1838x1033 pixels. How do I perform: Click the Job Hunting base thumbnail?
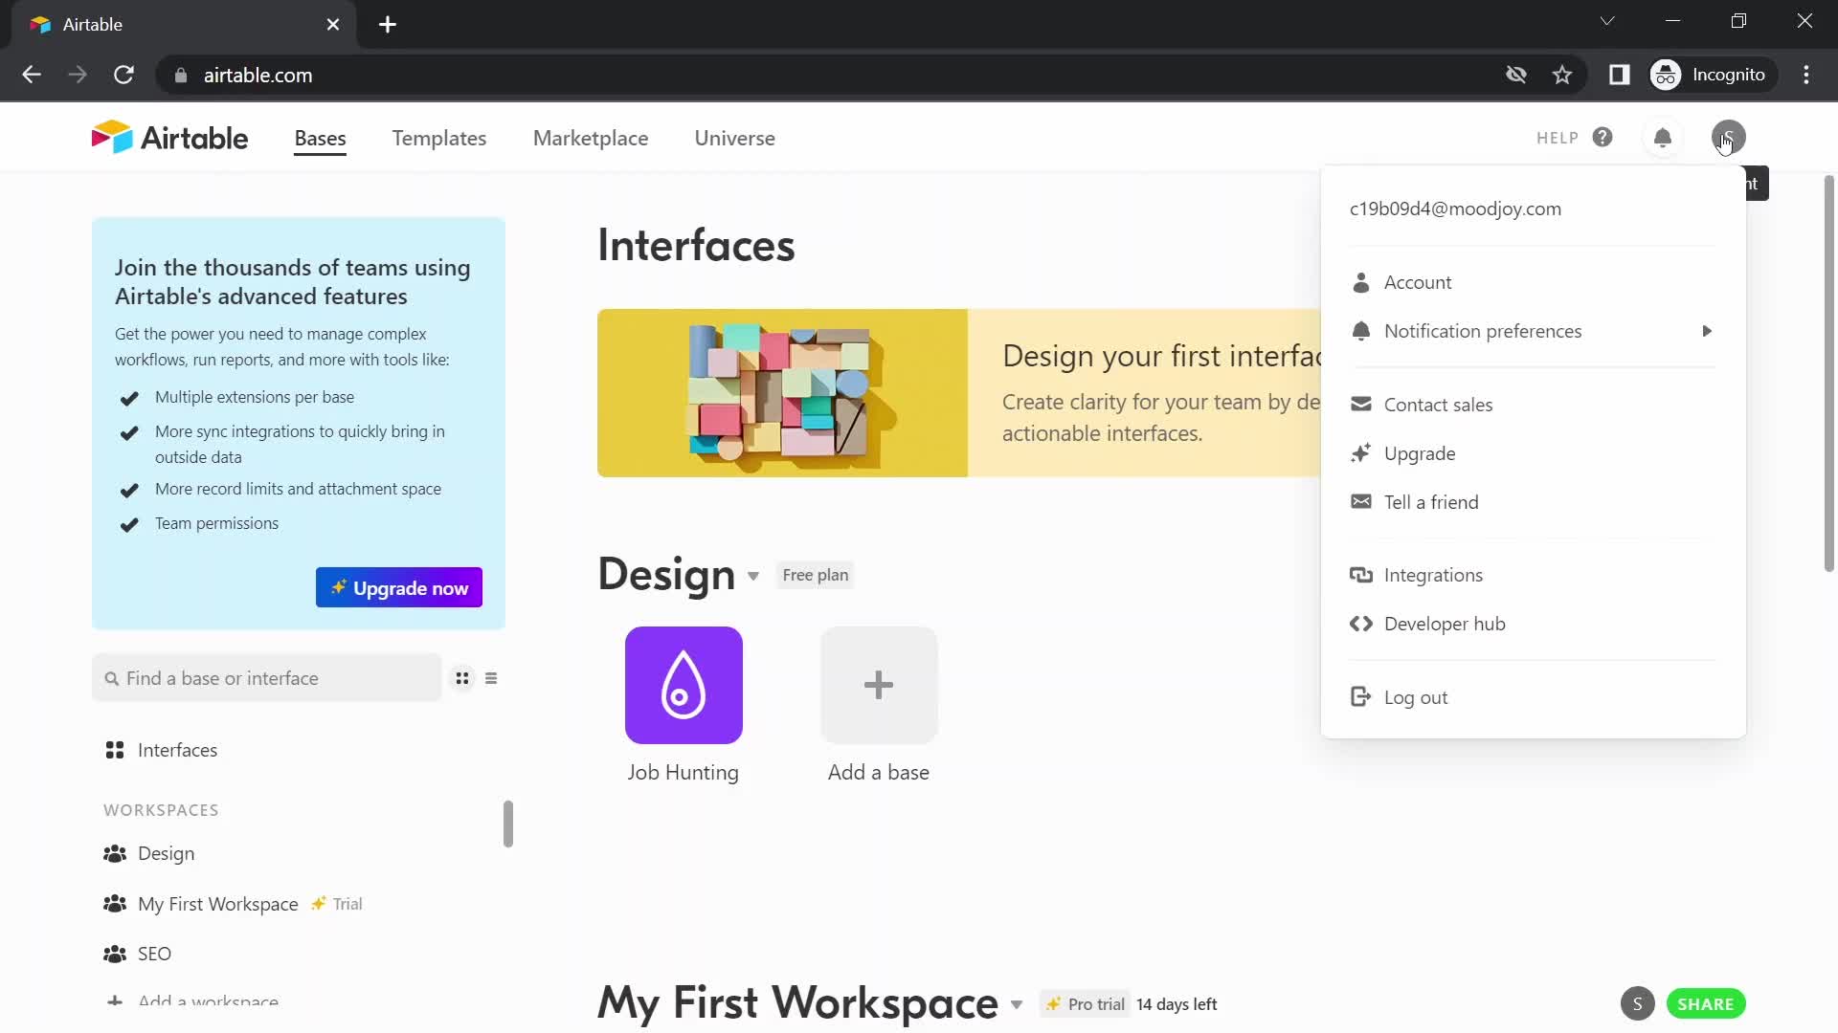[x=684, y=686]
